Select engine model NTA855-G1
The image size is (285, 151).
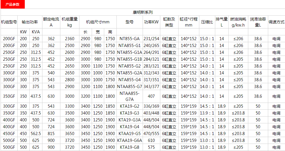[x=130, y=46]
